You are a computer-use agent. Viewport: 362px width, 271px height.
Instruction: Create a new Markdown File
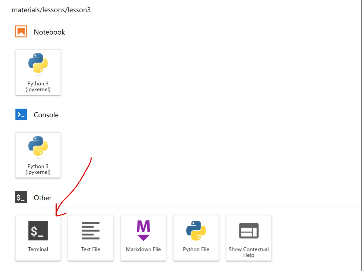[144, 238]
